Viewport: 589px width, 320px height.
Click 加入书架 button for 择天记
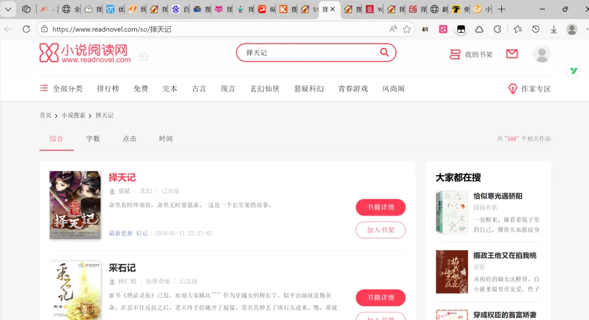(x=381, y=230)
